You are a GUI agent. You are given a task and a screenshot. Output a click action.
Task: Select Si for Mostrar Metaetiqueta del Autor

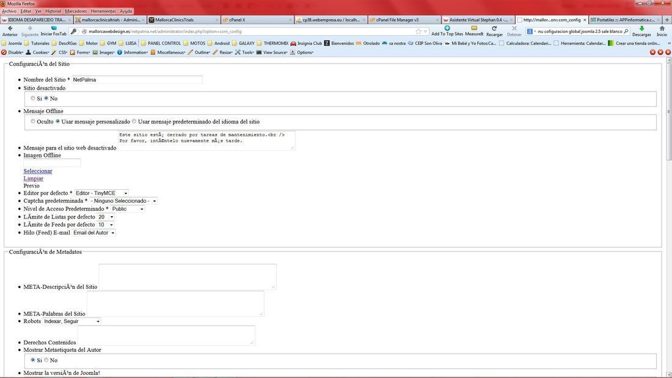click(x=33, y=360)
